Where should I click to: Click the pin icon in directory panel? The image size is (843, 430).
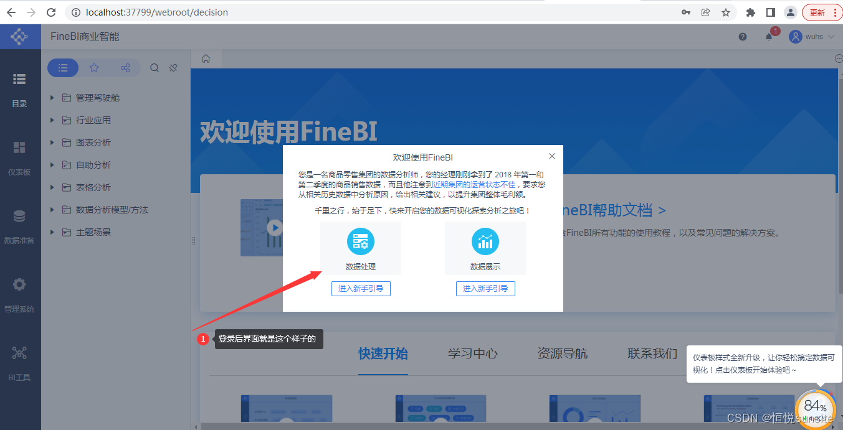coord(174,68)
